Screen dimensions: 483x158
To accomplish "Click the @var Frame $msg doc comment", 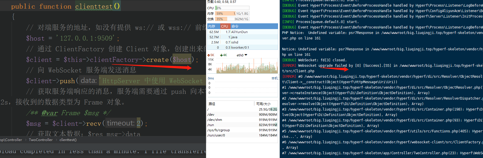I will pyautogui.click(x=68, y=113).
